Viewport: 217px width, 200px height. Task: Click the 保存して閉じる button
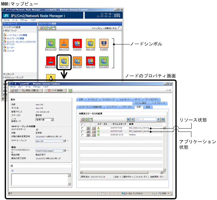pos(30,91)
